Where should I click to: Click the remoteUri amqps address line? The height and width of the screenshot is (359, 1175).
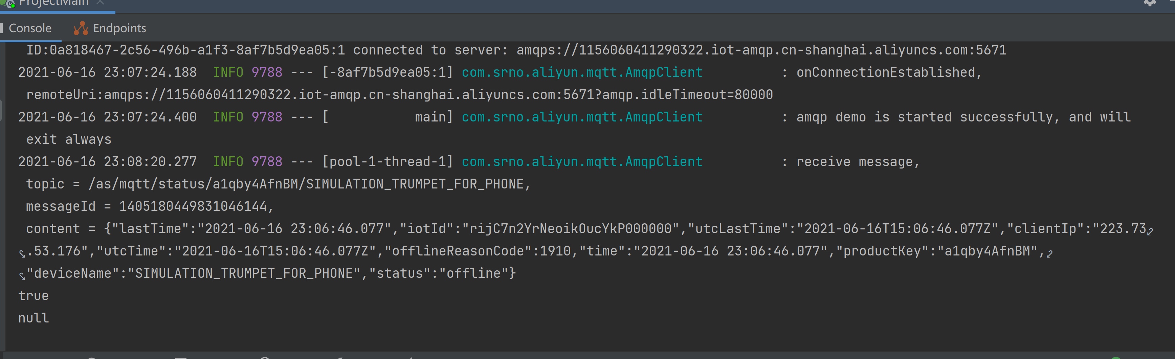point(399,94)
